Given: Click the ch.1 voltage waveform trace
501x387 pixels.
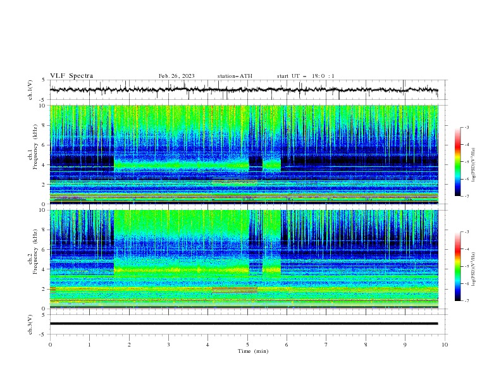Looking at the screenshot, I should pos(244,90).
